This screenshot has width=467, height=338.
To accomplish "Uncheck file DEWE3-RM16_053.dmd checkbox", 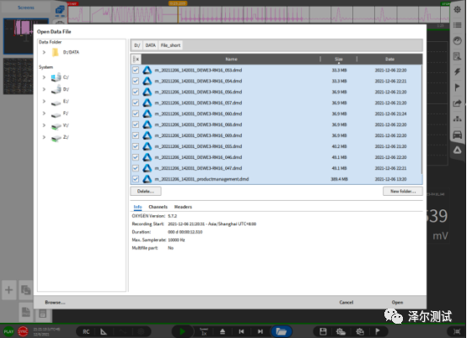I will [x=136, y=70].
